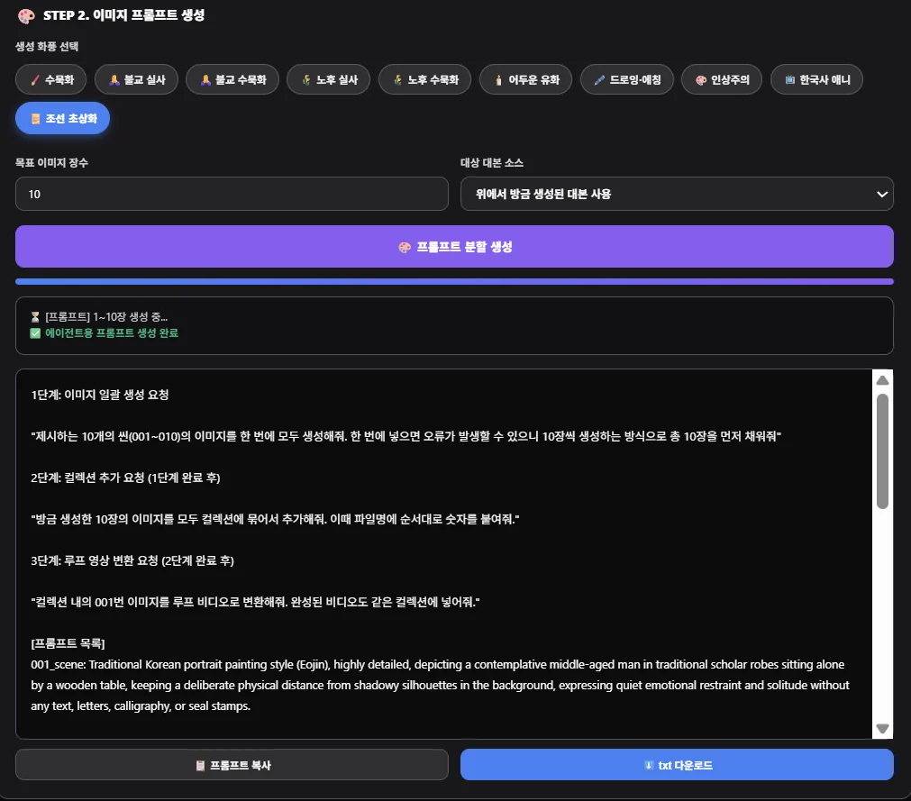Screen dimensions: 911x801
Task: Click the 'STEP 2. 이미지 프롬프트 생성' heading
Action: pos(123,15)
